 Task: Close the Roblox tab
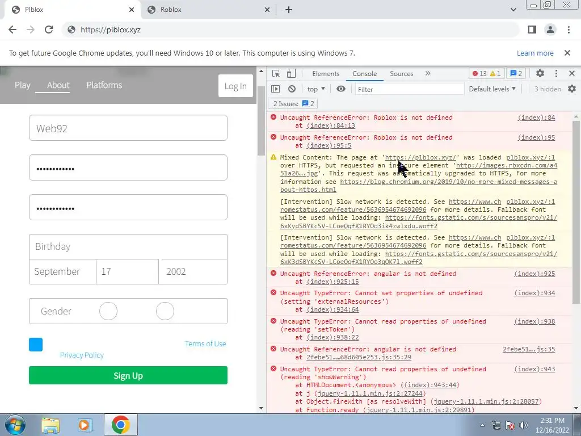click(x=267, y=10)
